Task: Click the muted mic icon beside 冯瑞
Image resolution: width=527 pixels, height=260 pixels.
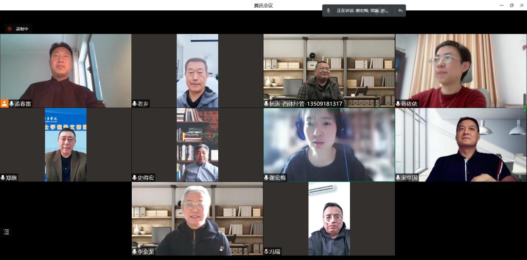Action: pyautogui.click(x=267, y=252)
